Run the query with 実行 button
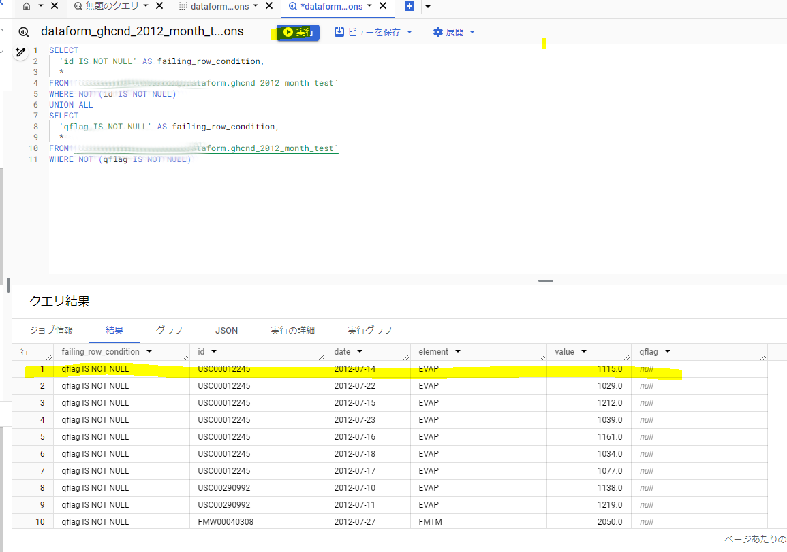 tap(298, 32)
